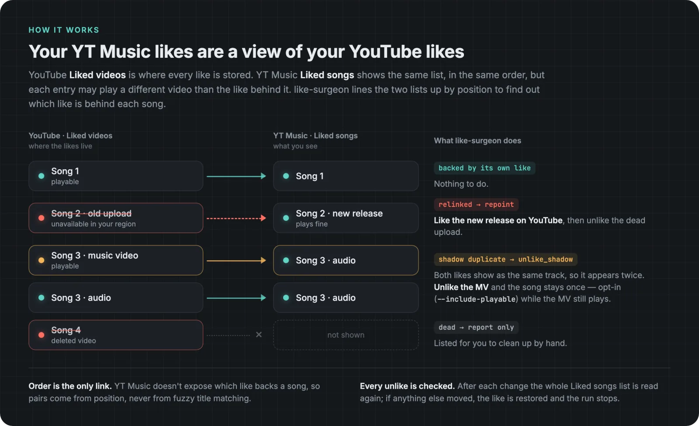This screenshot has height=426, width=699.
Task: Click the 'What like-surgeon does' heading
Action: (478, 140)
